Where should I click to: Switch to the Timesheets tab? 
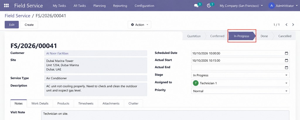[x=86, y=103]
